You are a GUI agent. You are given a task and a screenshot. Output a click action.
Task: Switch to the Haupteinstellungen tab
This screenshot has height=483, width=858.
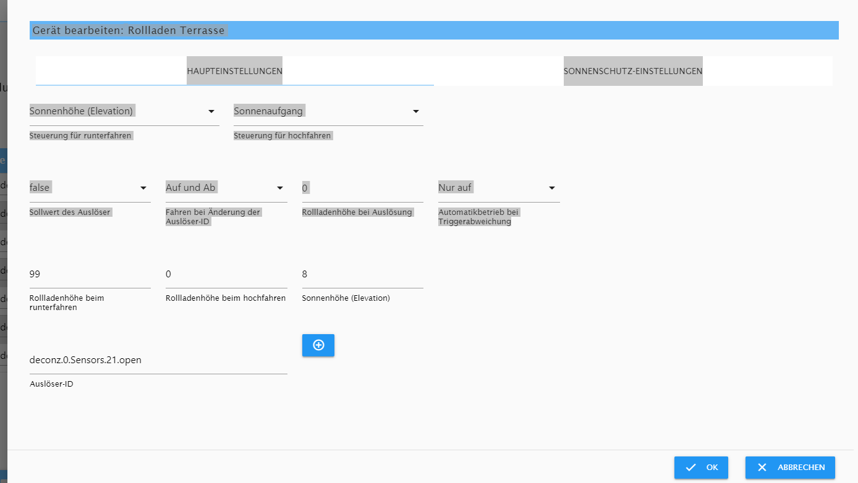tap(235, 71)
